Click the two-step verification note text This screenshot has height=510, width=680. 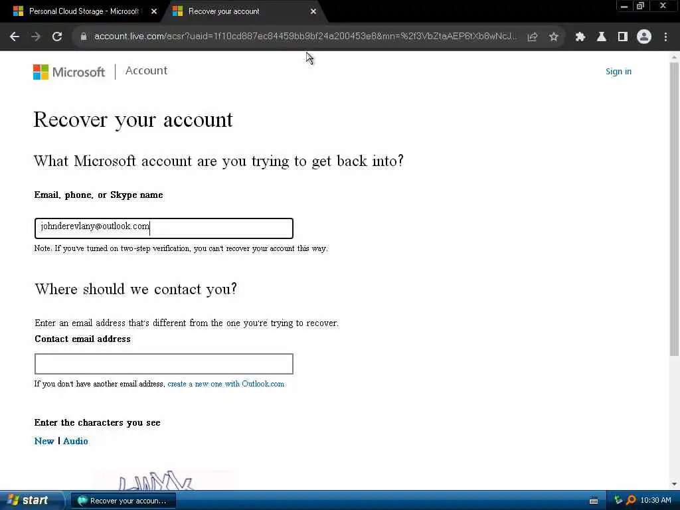click(181, 248)
